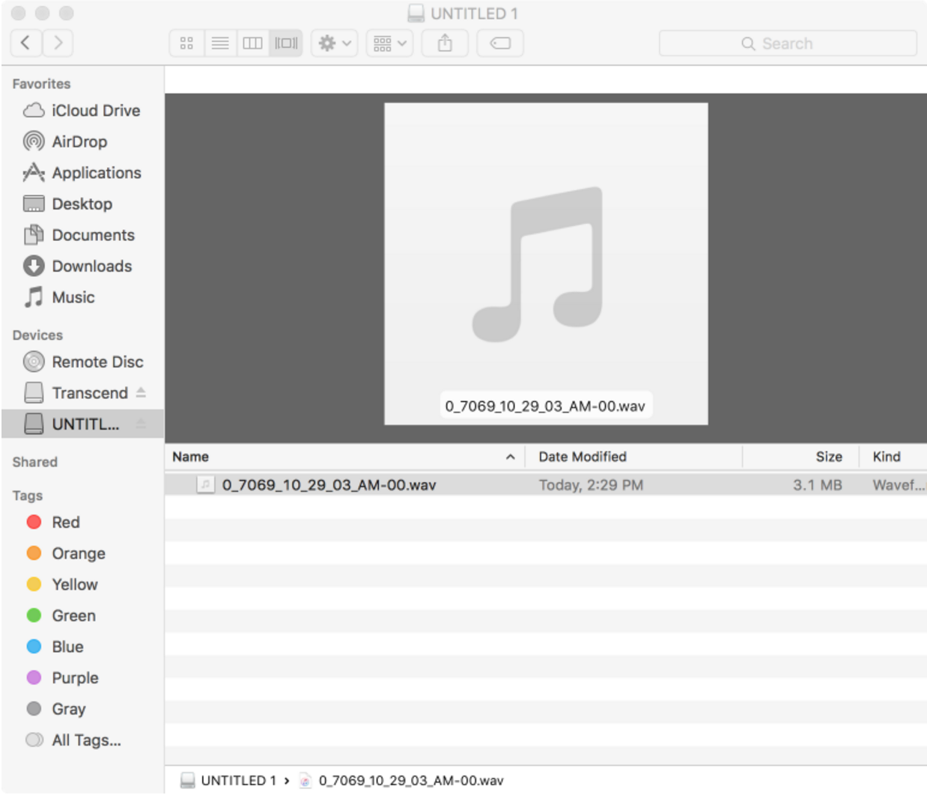Open the item arrangement menu

pos(389,43)
